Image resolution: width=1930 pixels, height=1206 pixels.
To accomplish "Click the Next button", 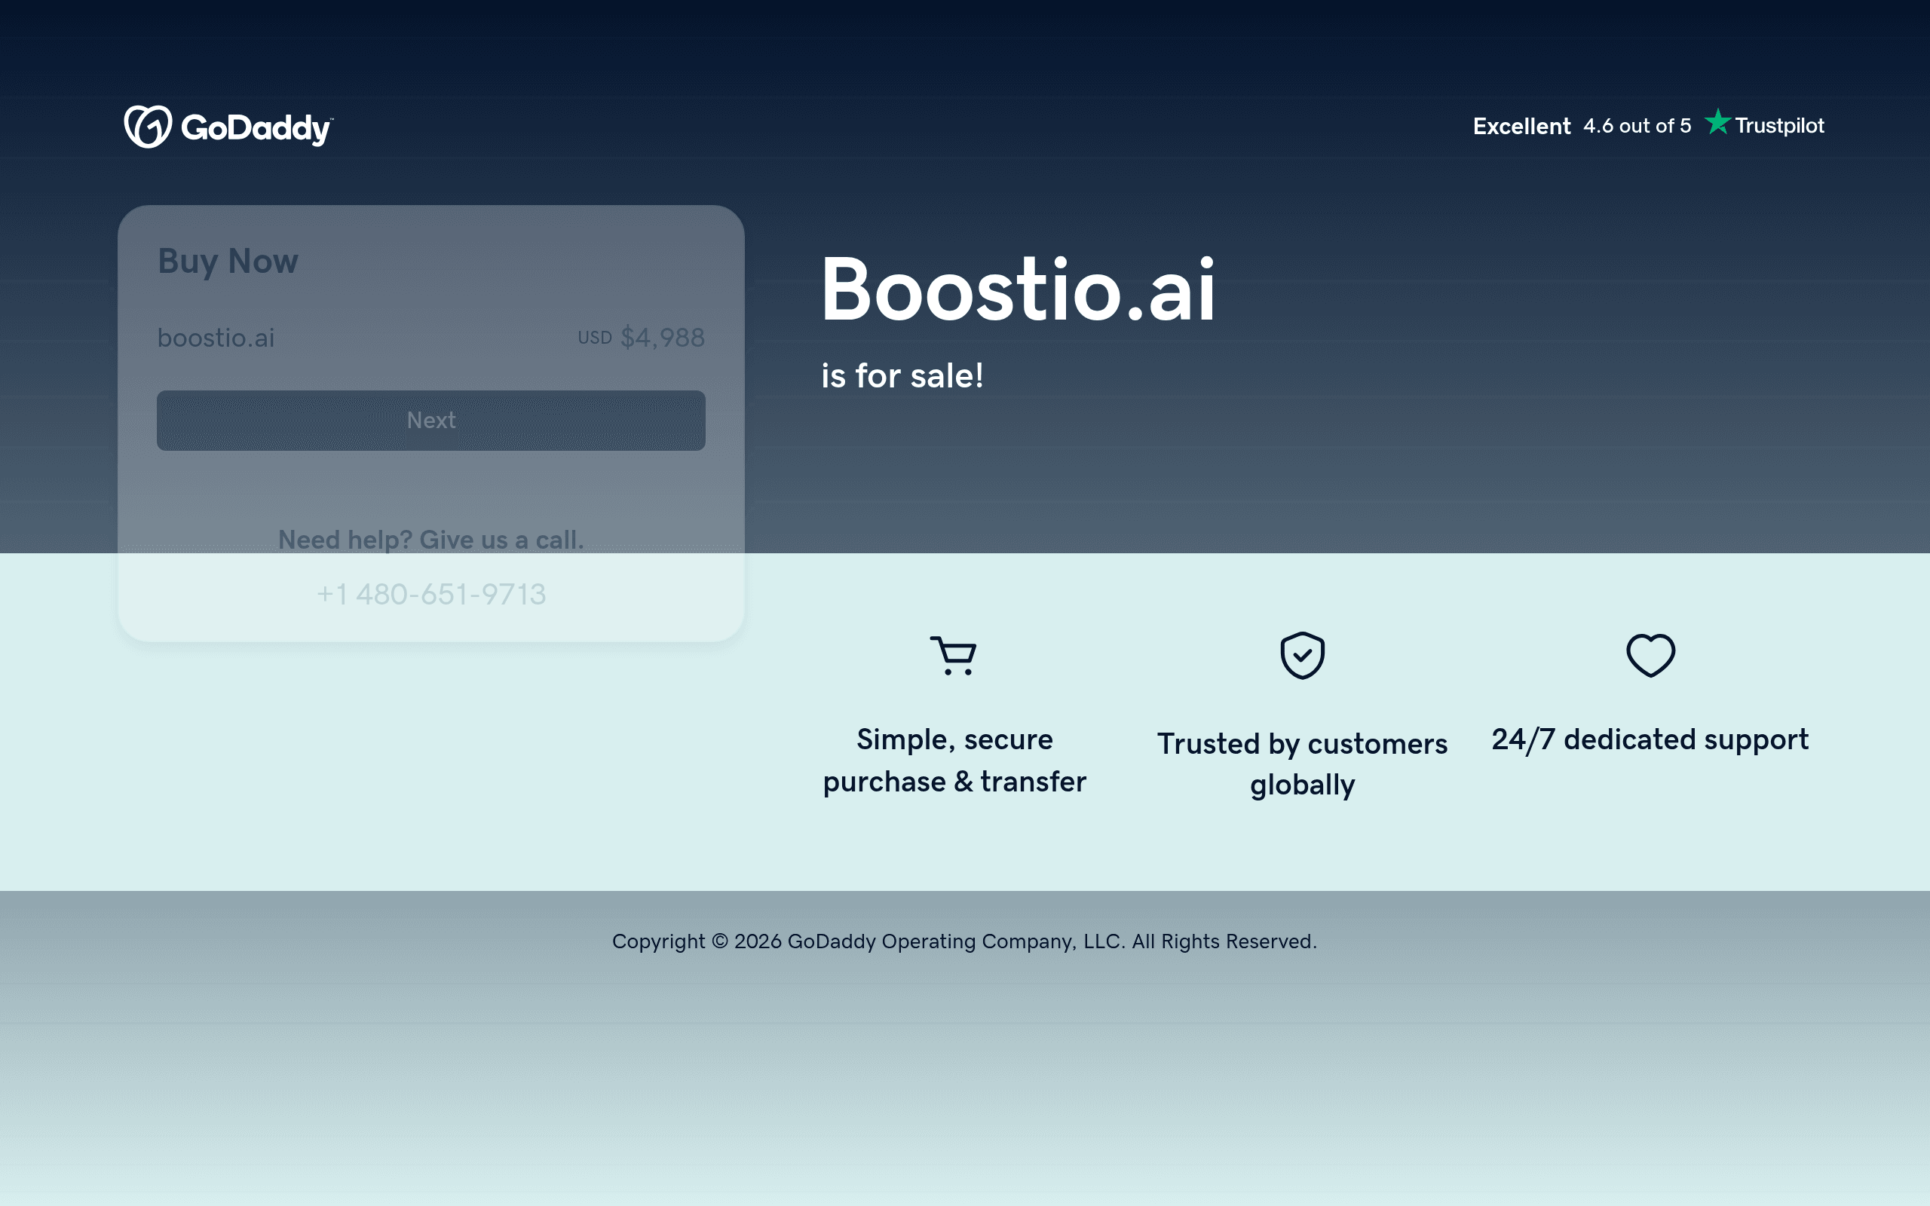I will (430, 421).
